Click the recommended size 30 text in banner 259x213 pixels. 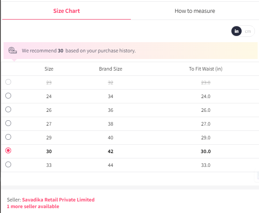point(61,51)
